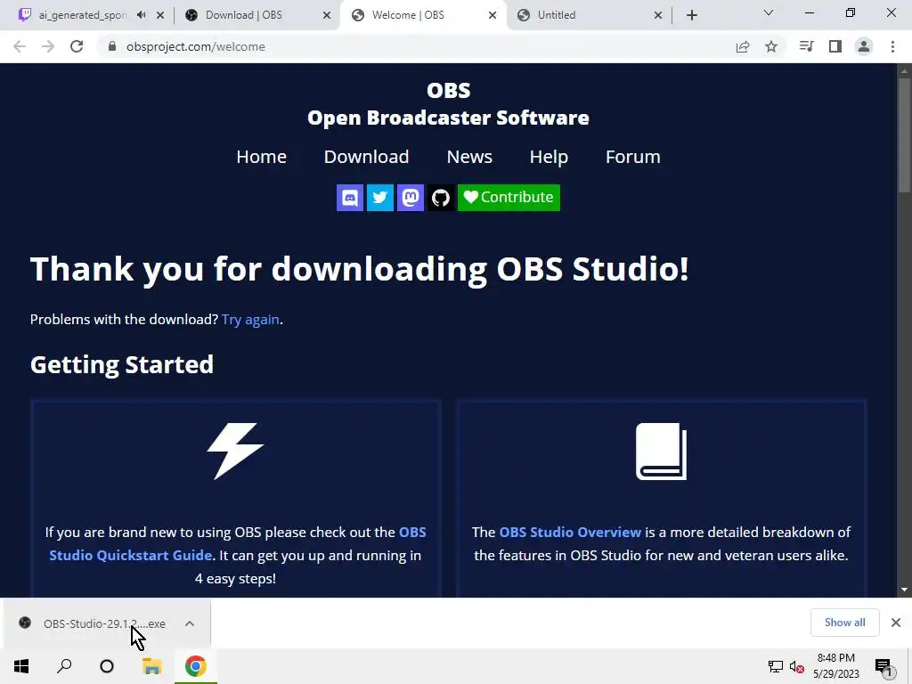The height and width of the screenshot is (684, 912).
Task: Click the lightning bolt quickstart icon
Action: 235,452
